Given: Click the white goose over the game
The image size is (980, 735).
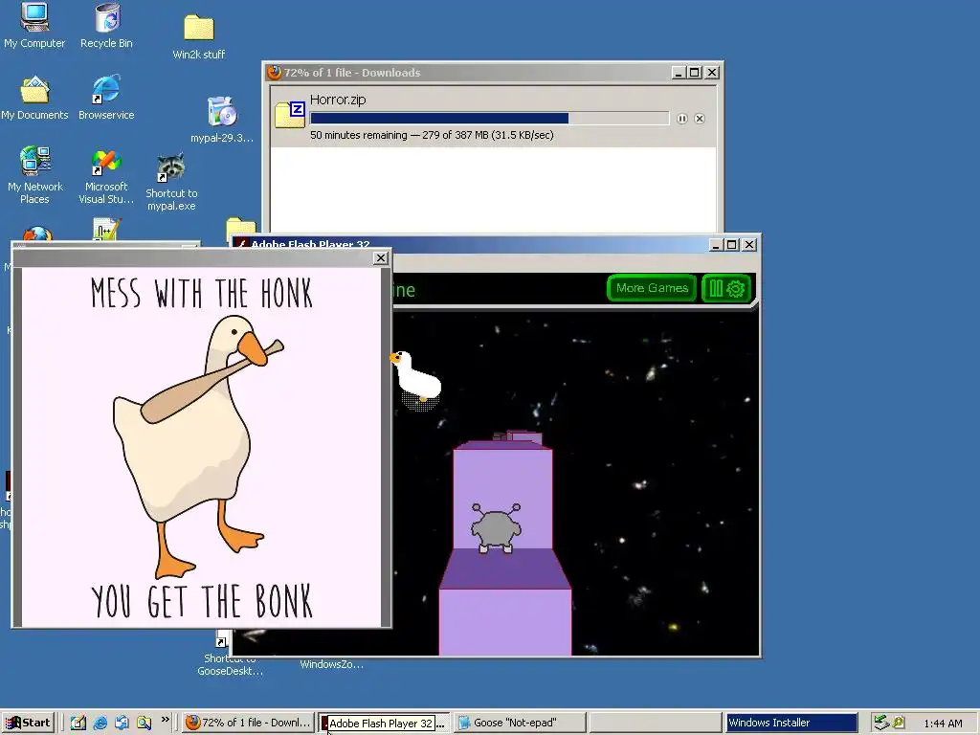Looking at the screenshot, I should (x=415, y=375).
